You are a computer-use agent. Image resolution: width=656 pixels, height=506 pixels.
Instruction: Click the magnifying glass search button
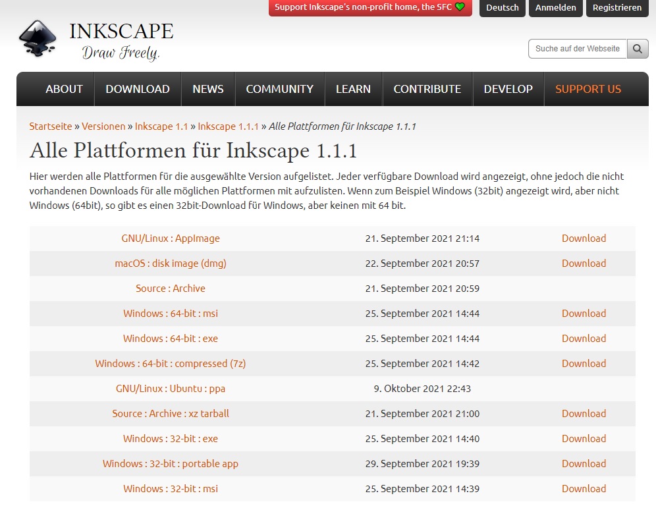[637, 49]
